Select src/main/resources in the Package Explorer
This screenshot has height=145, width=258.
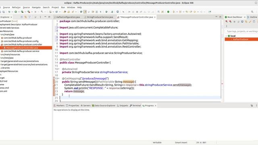[10, 54]
